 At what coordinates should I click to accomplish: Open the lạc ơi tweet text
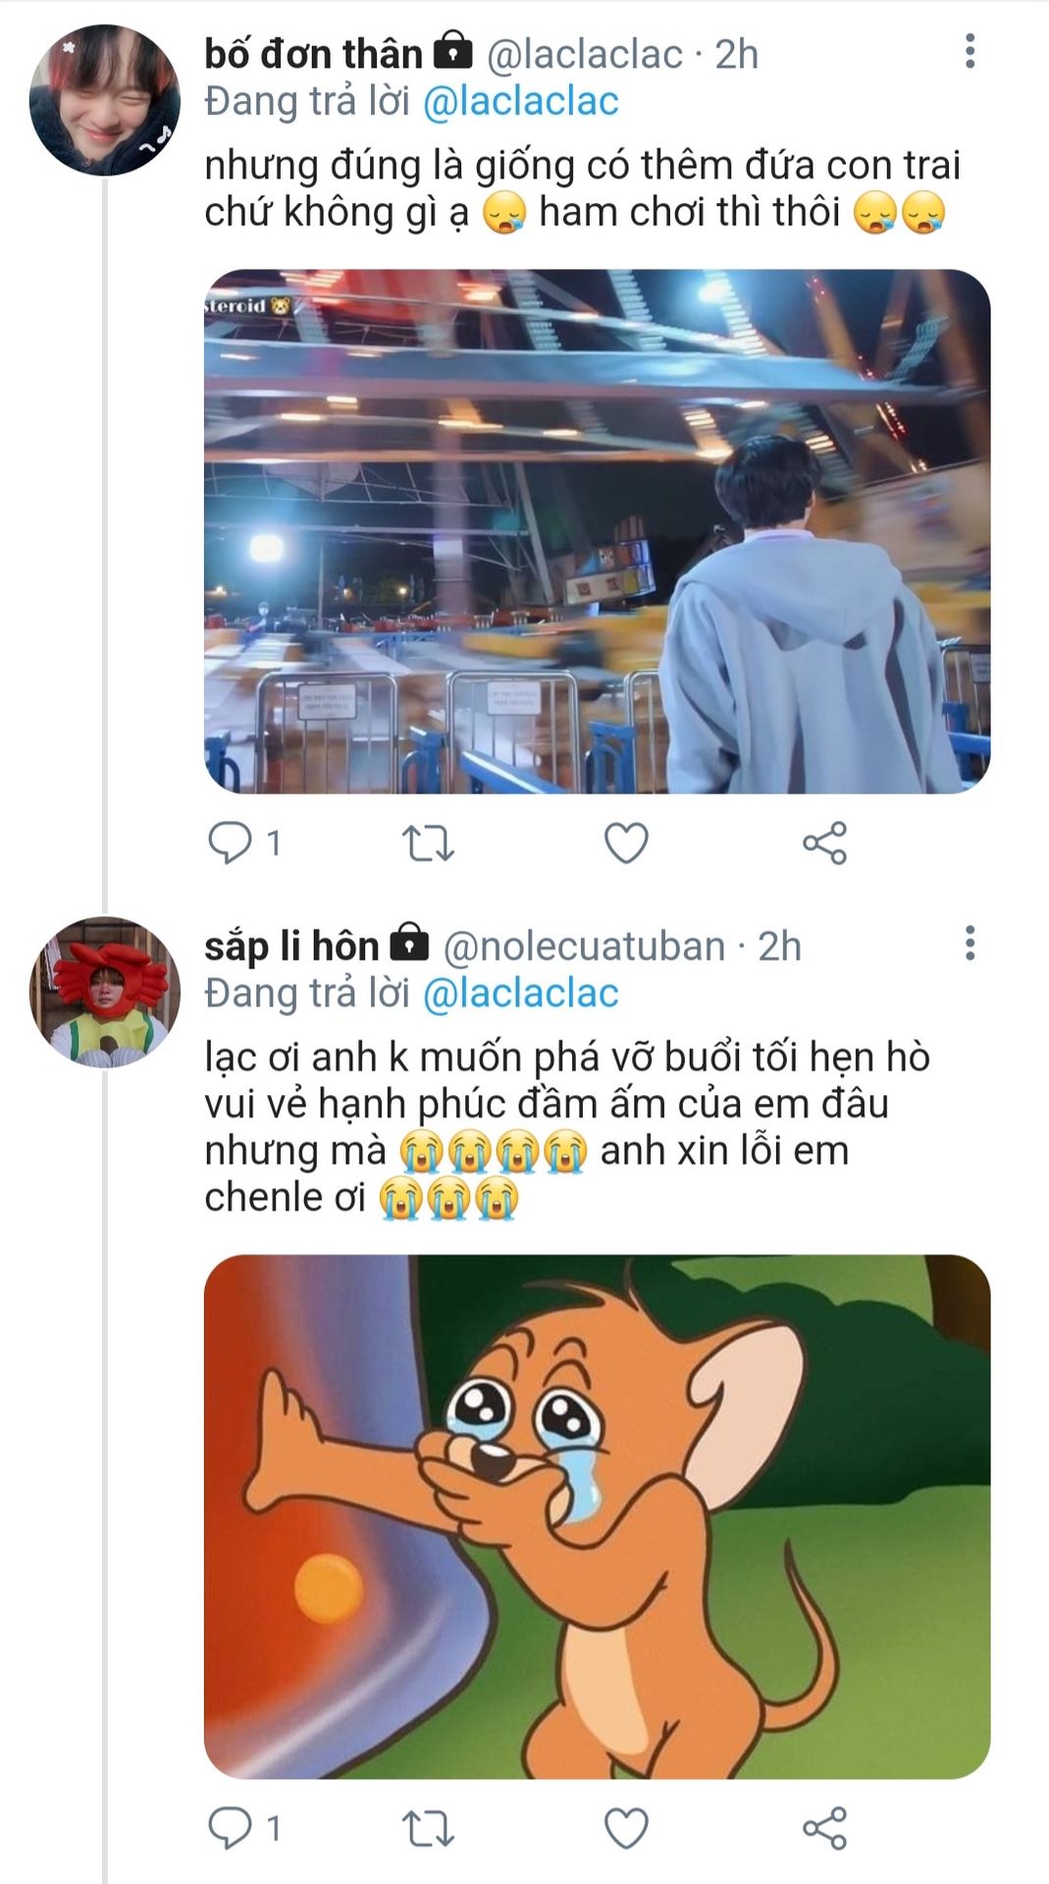(x=567, y=1126)
